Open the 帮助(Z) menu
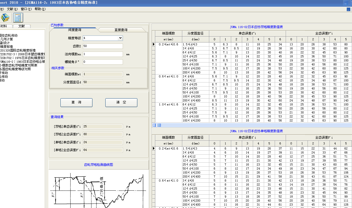The width and height of the screenshot is (352, 208). point(40,9)
